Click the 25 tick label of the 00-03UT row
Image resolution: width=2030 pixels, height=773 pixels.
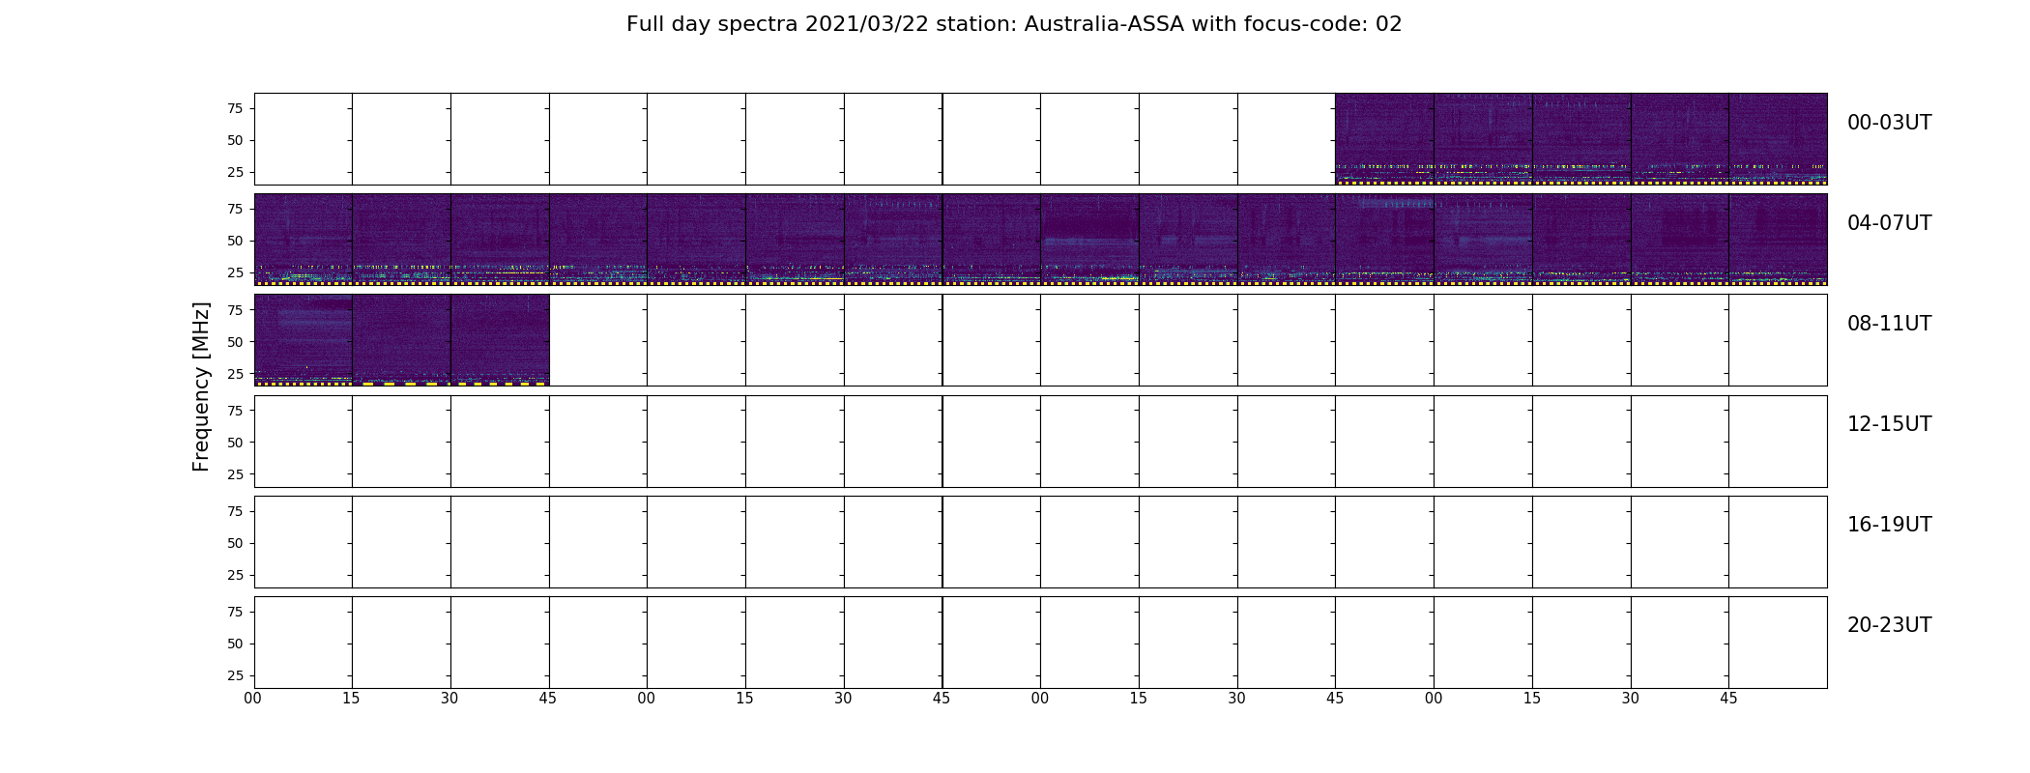[235, 172]
